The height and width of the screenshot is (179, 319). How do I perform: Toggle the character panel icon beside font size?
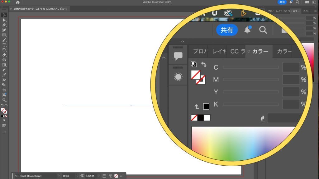(x=104, y=176)
